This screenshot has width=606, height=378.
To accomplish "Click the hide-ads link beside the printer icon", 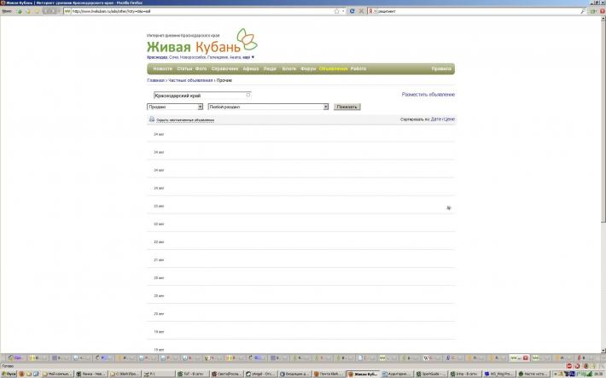I will tap(185, 120).
